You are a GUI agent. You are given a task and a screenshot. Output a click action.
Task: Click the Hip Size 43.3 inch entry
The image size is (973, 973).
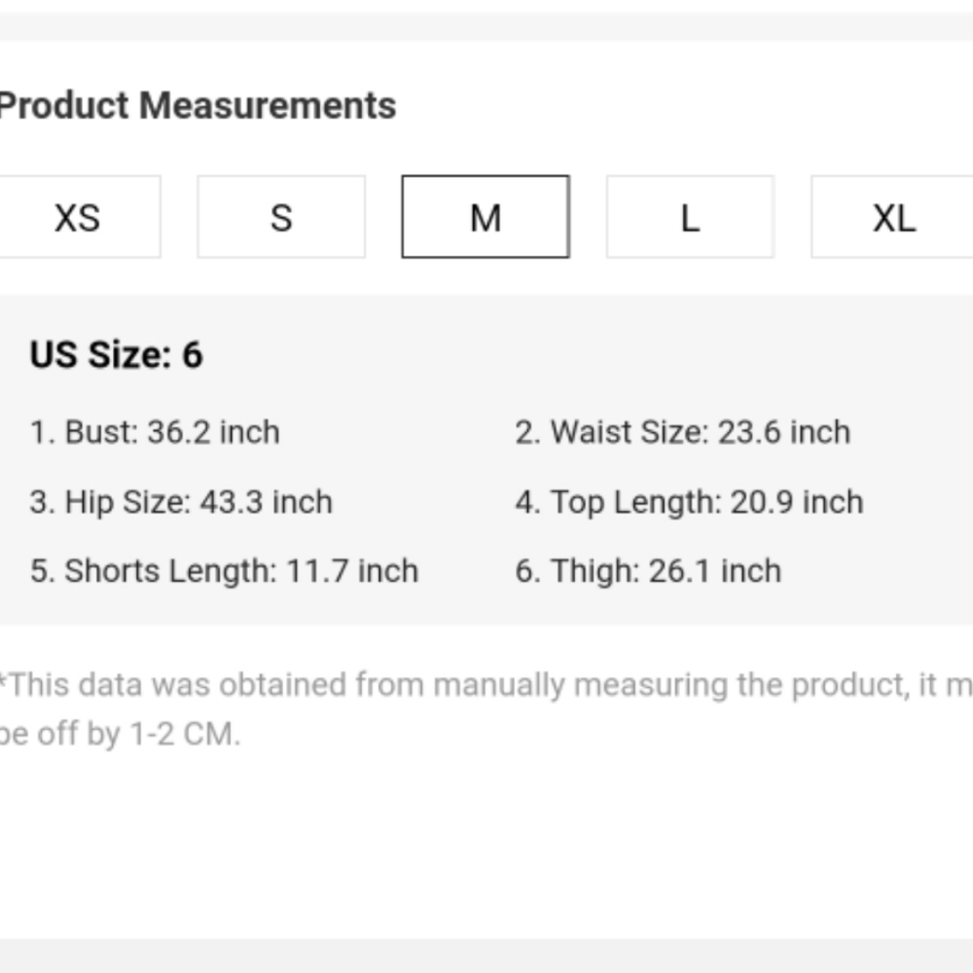point(181,502)
